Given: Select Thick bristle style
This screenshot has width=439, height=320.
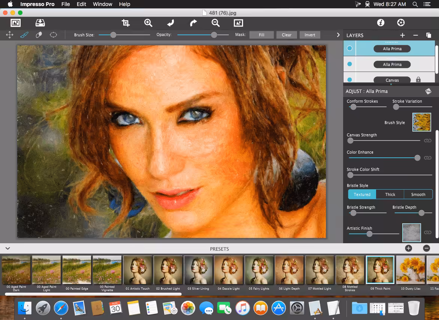Looking at the screenshot, I should tap(390, 194).
